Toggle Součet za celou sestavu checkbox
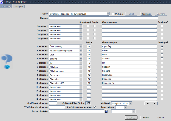171x121 pixels. (x=95, y=107)
